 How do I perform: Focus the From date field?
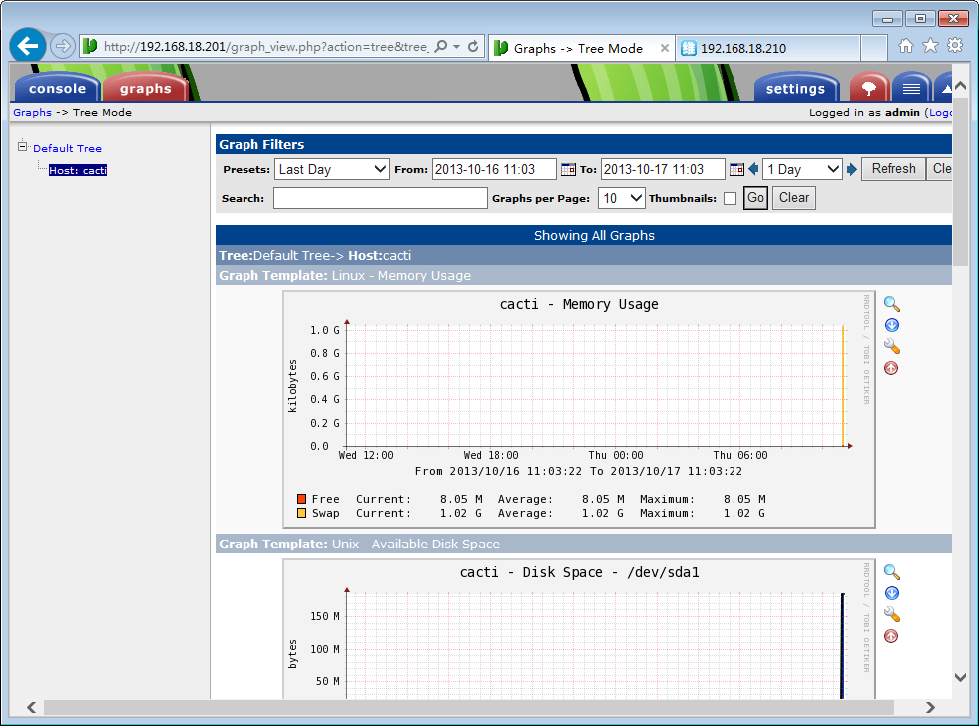[494, 169]
